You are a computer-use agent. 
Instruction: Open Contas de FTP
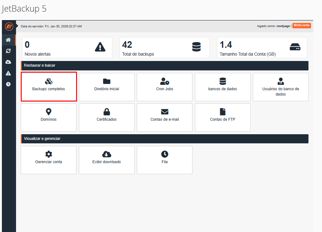(223, 118)
